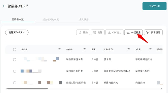Switch to the 担当の契約一覧 tab
Viewport: 168px width, 93px height.
(x=51, y=19)
